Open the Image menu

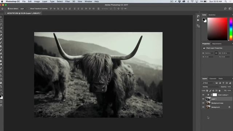pyautogui.click(x=37, y=1)
